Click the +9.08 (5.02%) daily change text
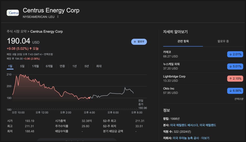 [x=17, y=49]
